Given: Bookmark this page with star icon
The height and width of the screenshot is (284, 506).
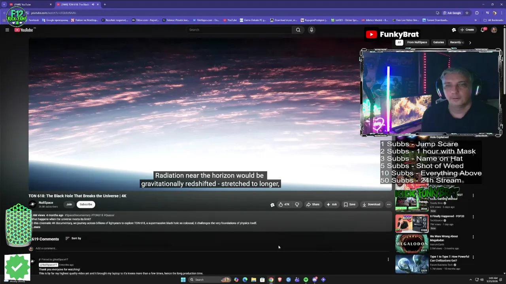Looking at the screenshot, I should (467, 13).
